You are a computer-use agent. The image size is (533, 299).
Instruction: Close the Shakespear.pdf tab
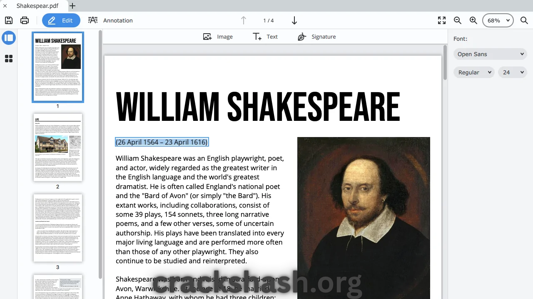click(5, 6)
